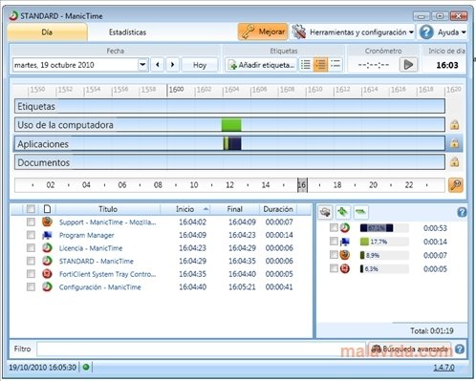
Task: Open summary panel help question icon
Action: point(462,212)
